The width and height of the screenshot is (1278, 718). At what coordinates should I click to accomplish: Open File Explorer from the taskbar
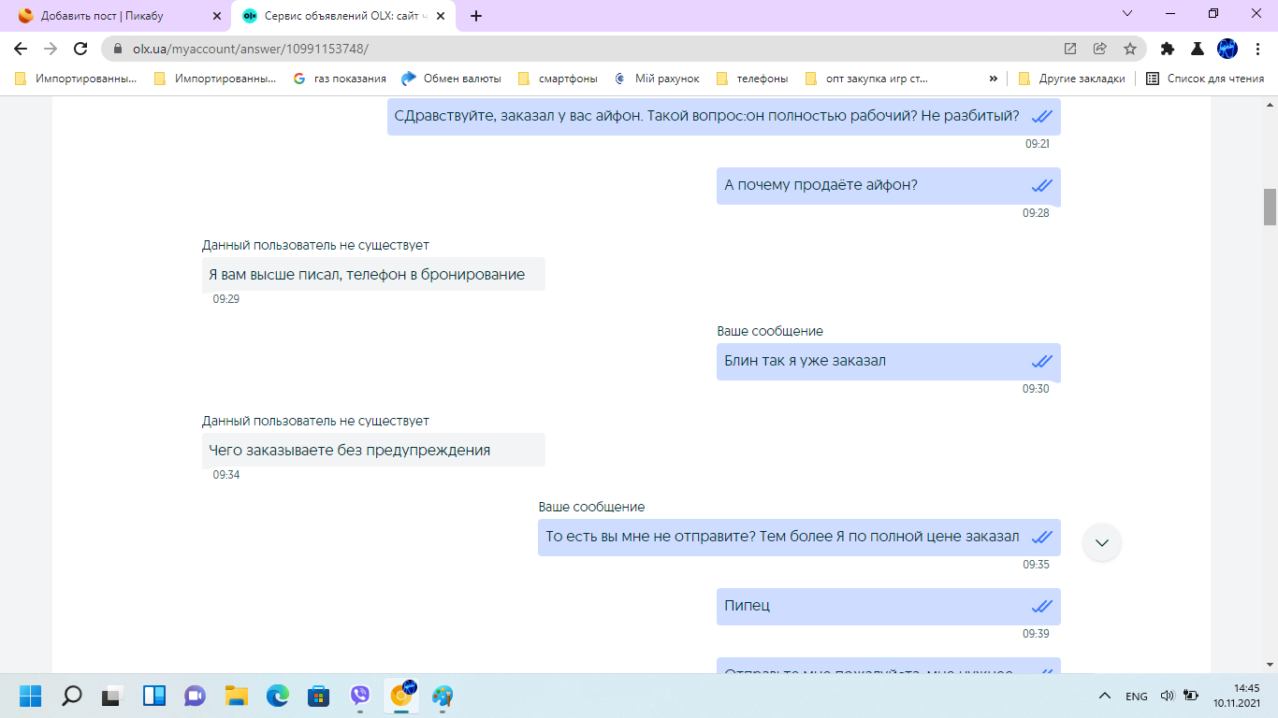coord(237,696)
